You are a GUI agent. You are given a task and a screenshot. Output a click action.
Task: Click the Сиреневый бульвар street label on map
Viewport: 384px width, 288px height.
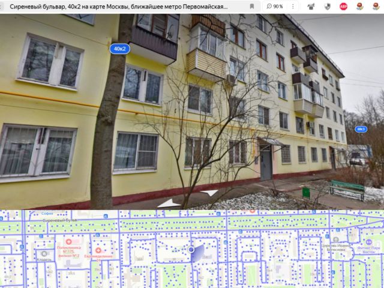coord(60,220)
